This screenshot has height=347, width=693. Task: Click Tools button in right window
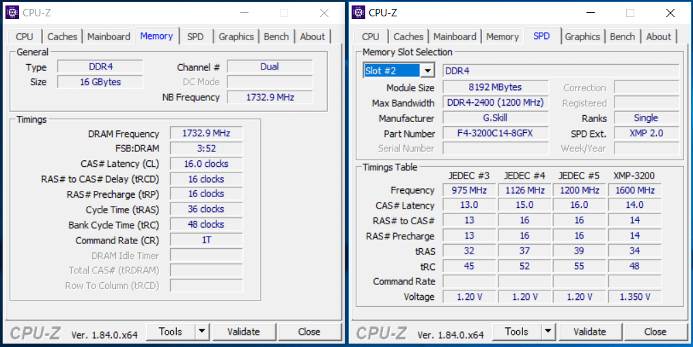coord(516,332)
